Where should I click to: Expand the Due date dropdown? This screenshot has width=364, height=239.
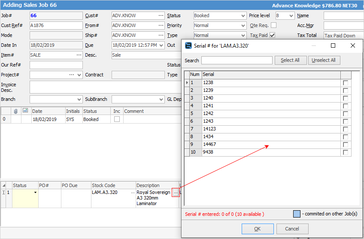tap(161, 45)
